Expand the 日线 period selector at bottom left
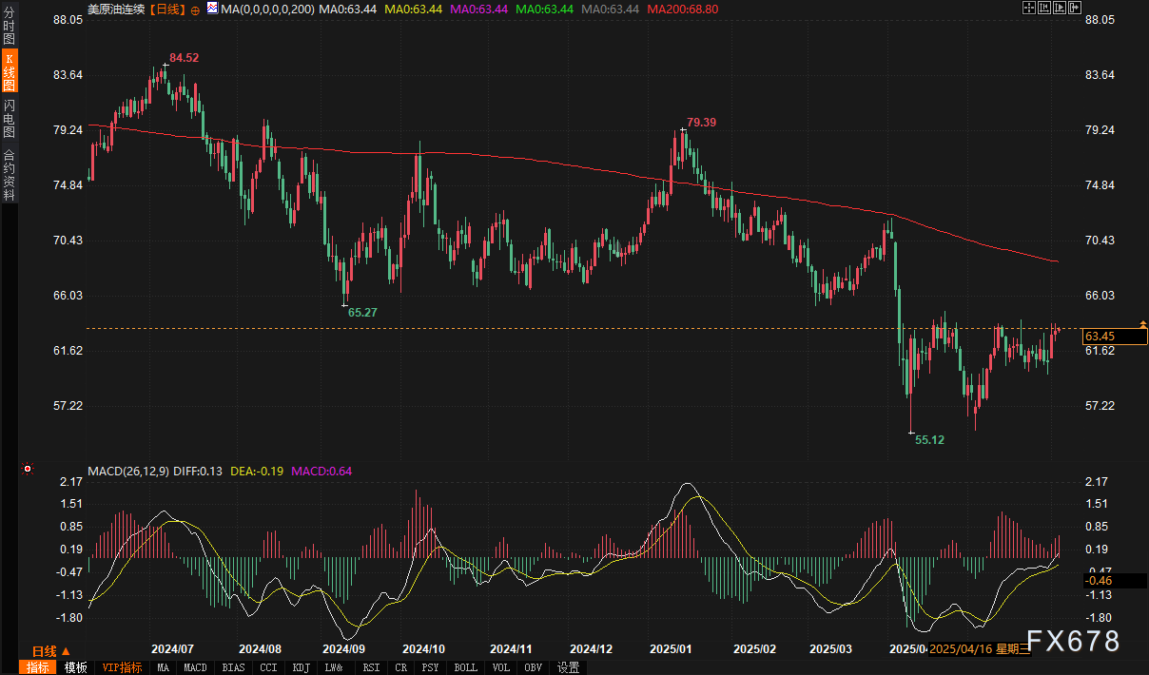This screenshot has width=1149, height=675. tap(50, 651)
